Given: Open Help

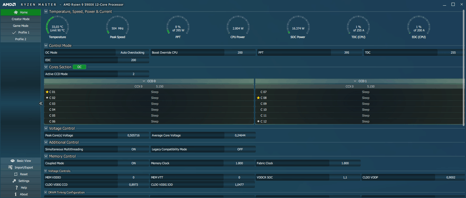Looking at the screenshot, I should click(x=20, y=188).
